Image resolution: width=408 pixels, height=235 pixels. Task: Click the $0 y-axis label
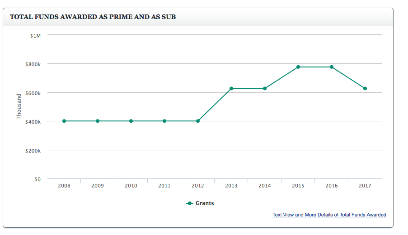click(38, 179)
